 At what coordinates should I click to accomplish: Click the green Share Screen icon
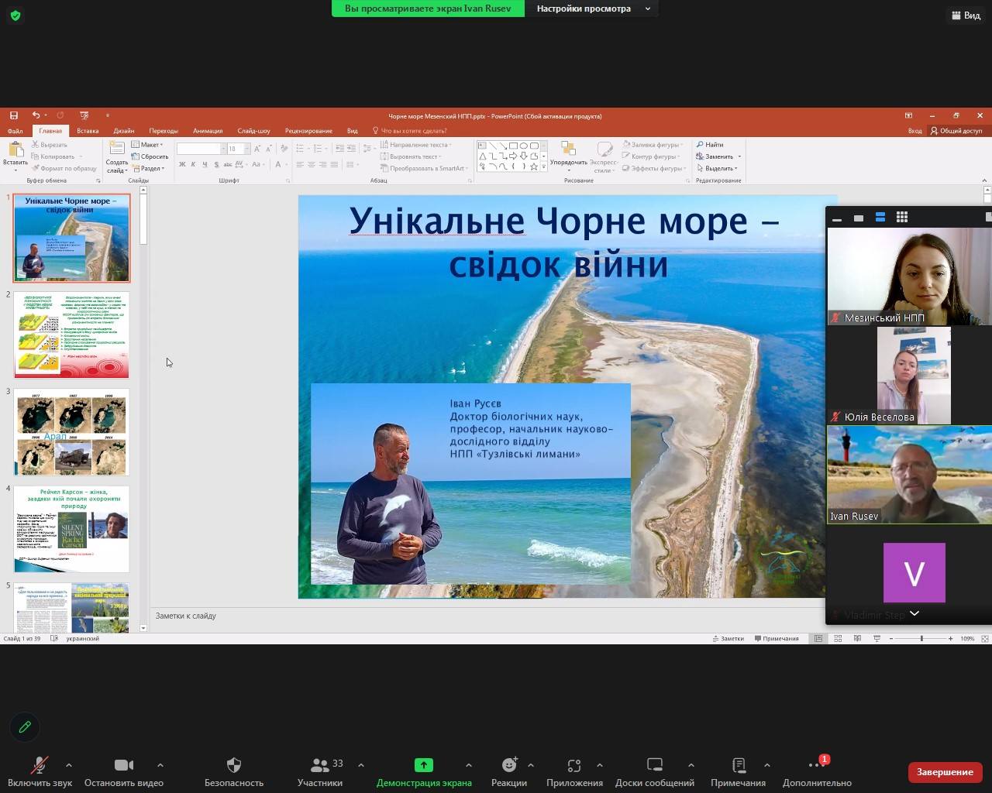click(423, 765)
